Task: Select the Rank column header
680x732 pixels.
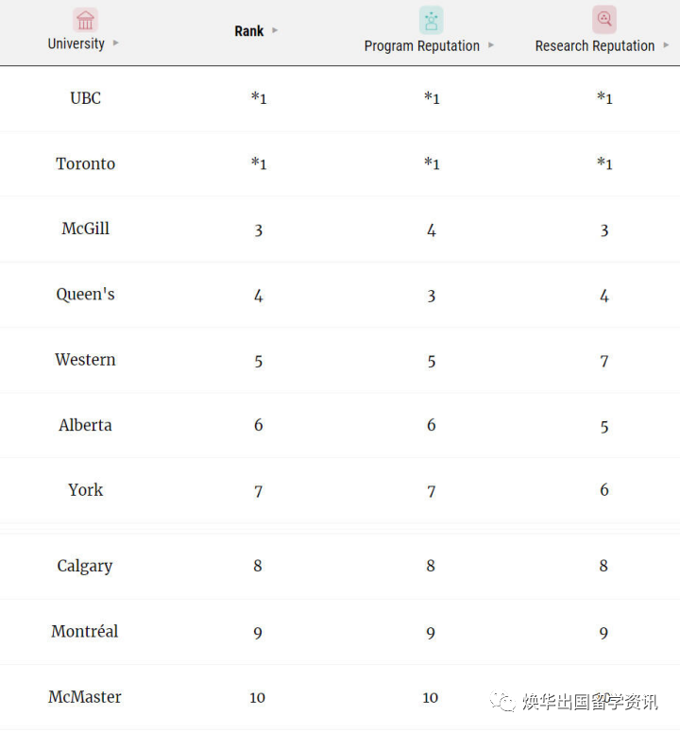Action: pos(249,31)
